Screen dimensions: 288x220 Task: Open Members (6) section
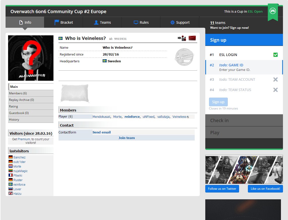[31, 93]
